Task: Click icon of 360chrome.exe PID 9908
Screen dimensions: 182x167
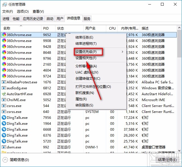Action: [4, 41]
